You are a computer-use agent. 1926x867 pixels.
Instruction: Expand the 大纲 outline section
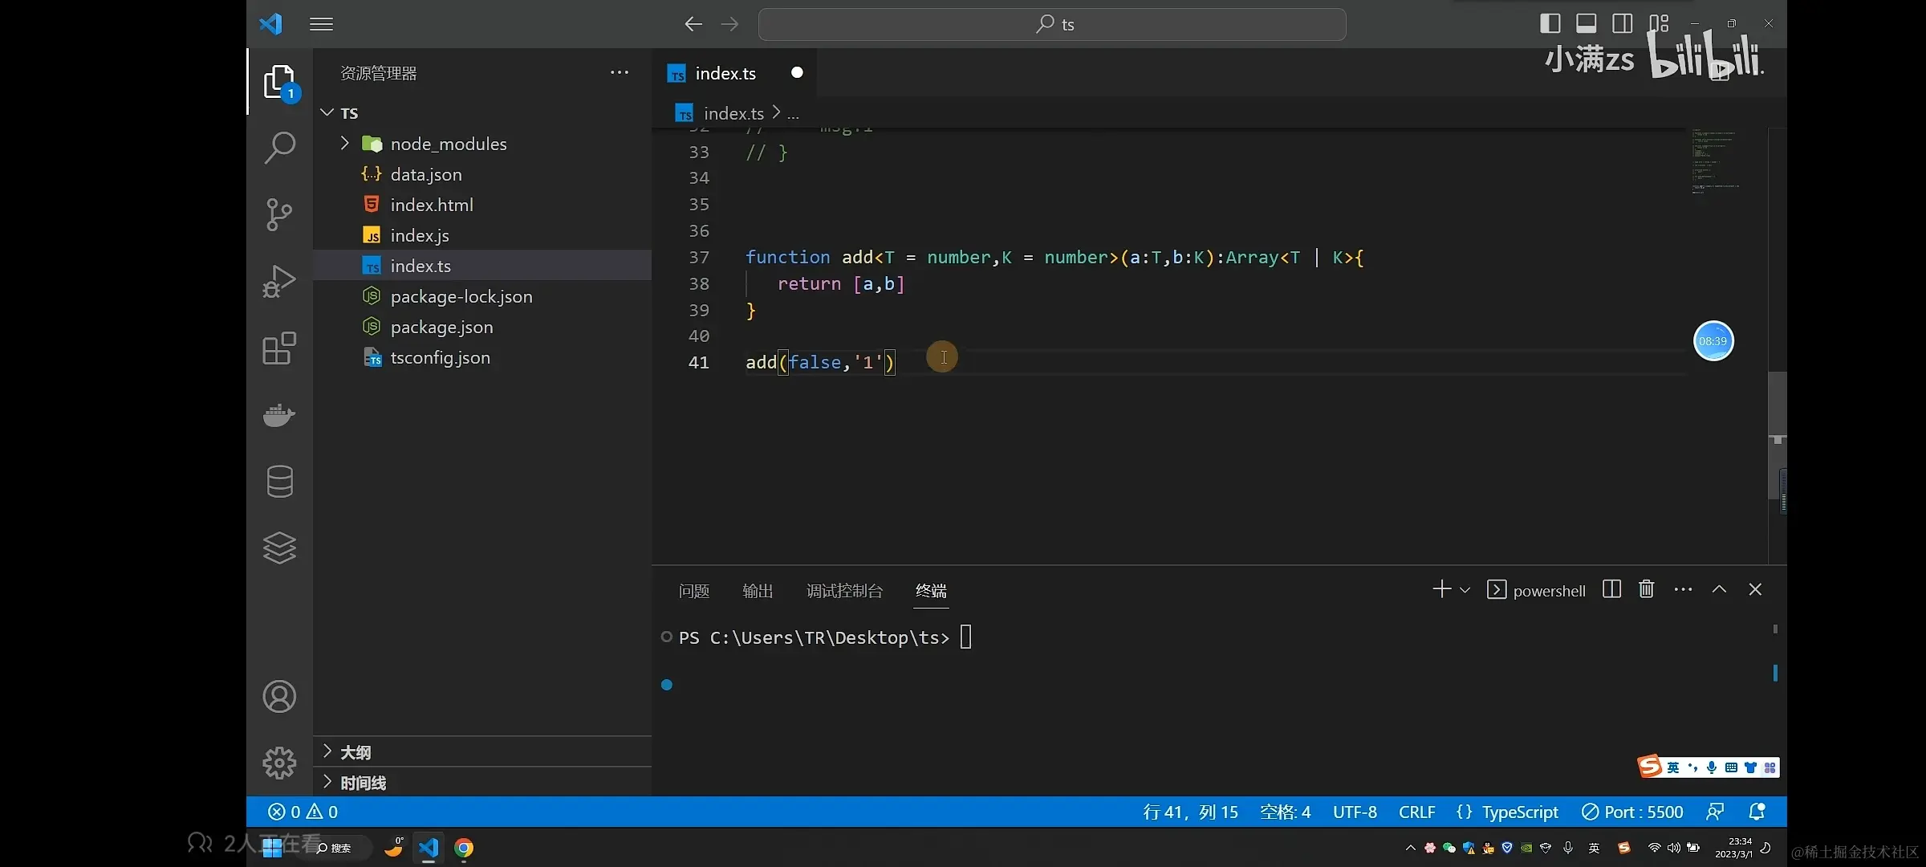(x=355, y=752)
